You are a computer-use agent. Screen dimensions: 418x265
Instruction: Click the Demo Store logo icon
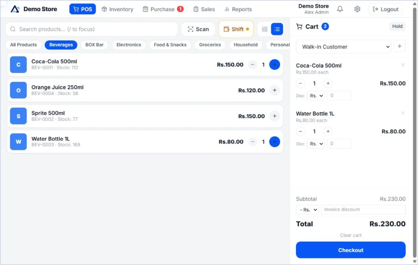coord(15,9)
